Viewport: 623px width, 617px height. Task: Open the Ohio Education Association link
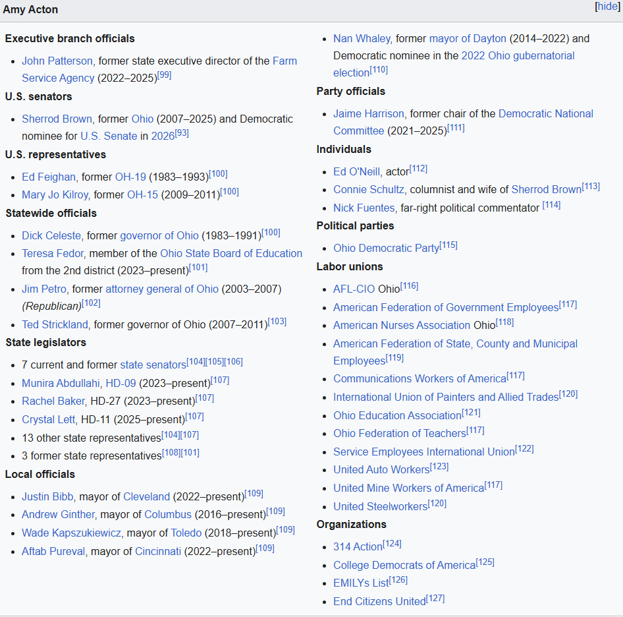coord(397,416)
